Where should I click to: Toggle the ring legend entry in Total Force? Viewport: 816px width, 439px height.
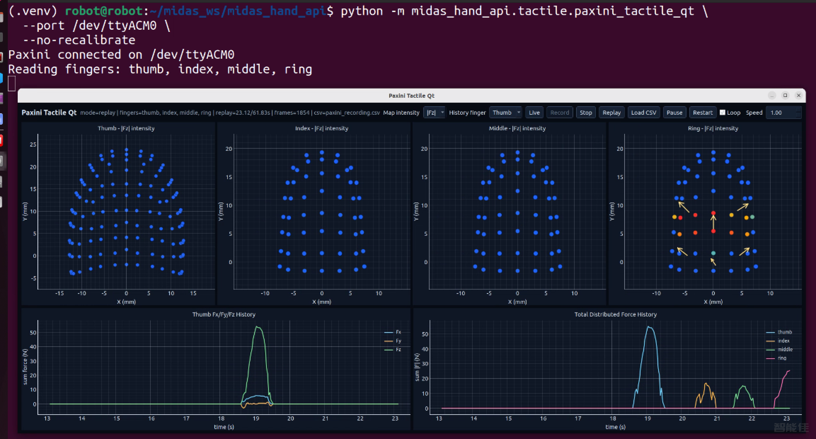(x=776, y=358)
